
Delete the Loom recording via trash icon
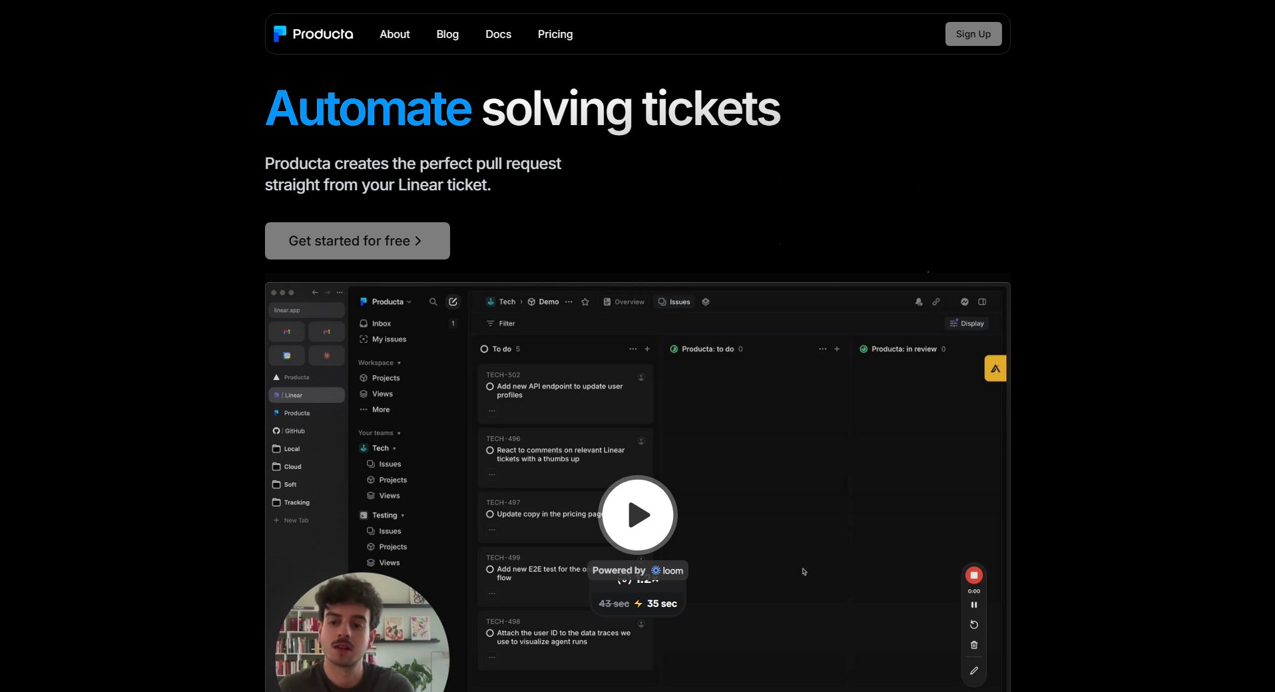pyautogui.click(x=973, y=645)
